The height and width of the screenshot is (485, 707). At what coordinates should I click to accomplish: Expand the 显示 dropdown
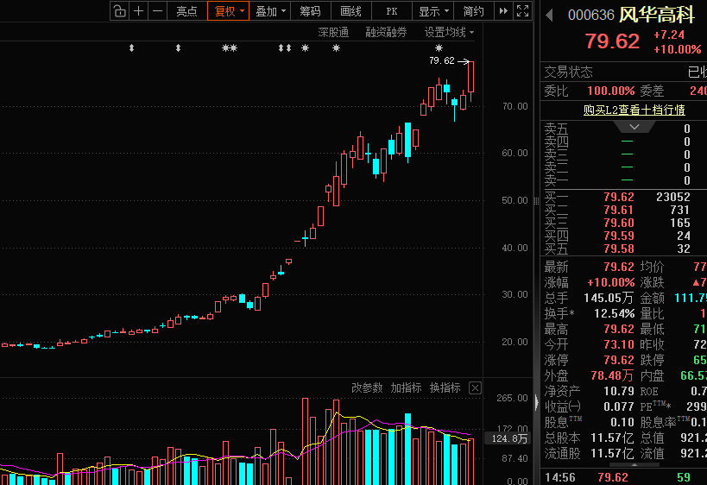(x=432, y=11)
